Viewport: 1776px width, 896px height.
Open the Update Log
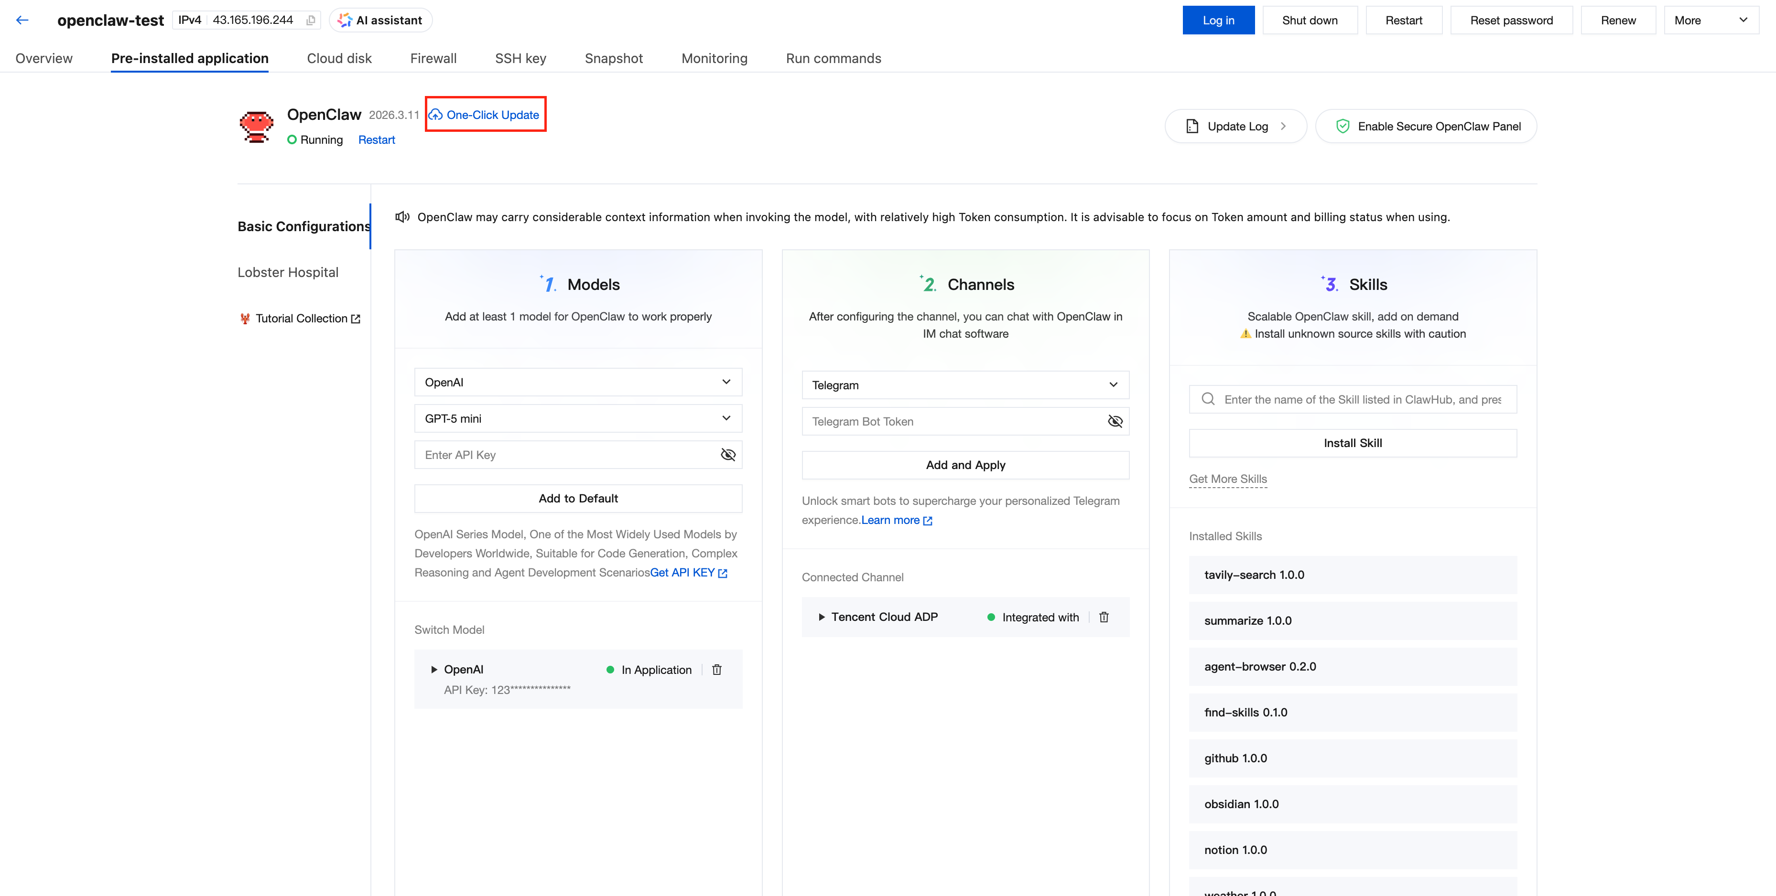[x=1235, y=126]
